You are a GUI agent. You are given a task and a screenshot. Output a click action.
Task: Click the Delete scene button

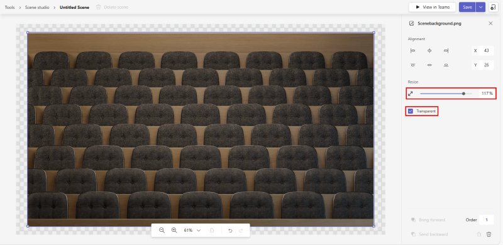click(113, 7)
